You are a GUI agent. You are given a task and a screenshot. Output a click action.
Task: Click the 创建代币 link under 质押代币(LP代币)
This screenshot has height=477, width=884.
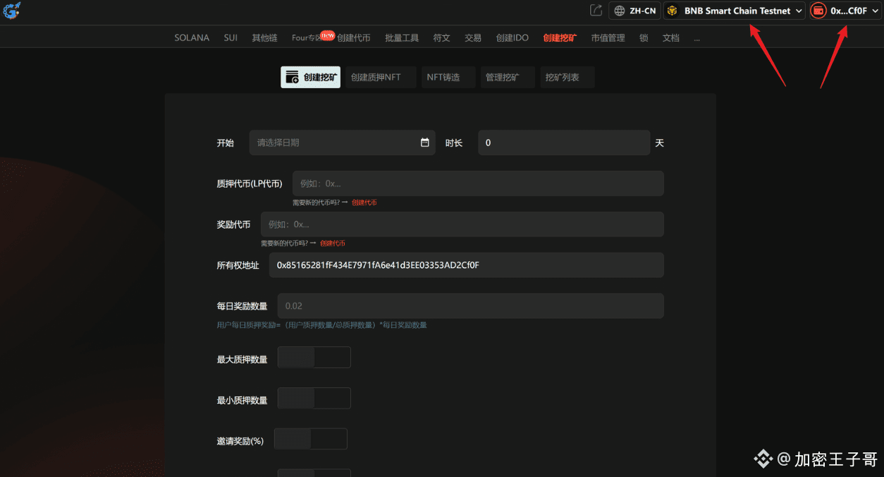(364, 202)
